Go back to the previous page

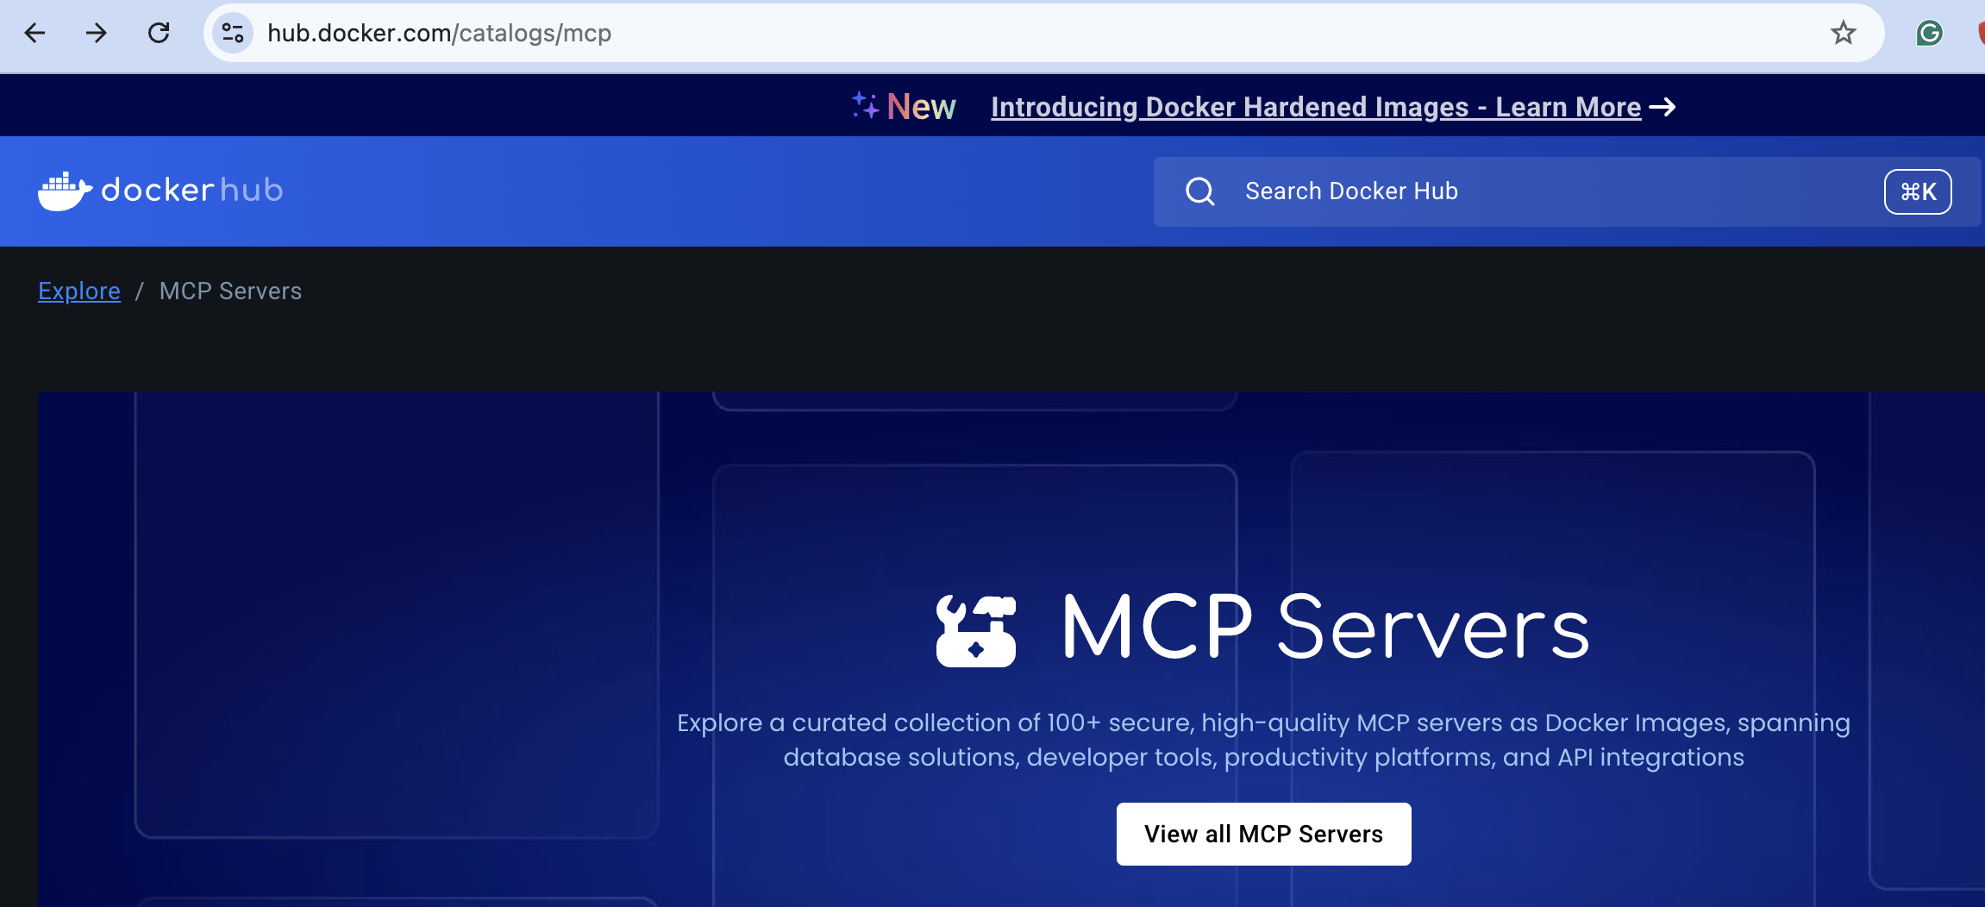pos(34,33)
